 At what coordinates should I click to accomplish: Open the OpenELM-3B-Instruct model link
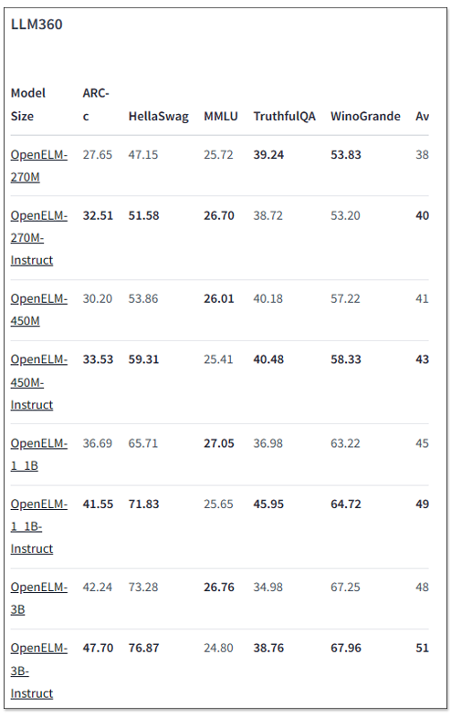click(39, 670)
